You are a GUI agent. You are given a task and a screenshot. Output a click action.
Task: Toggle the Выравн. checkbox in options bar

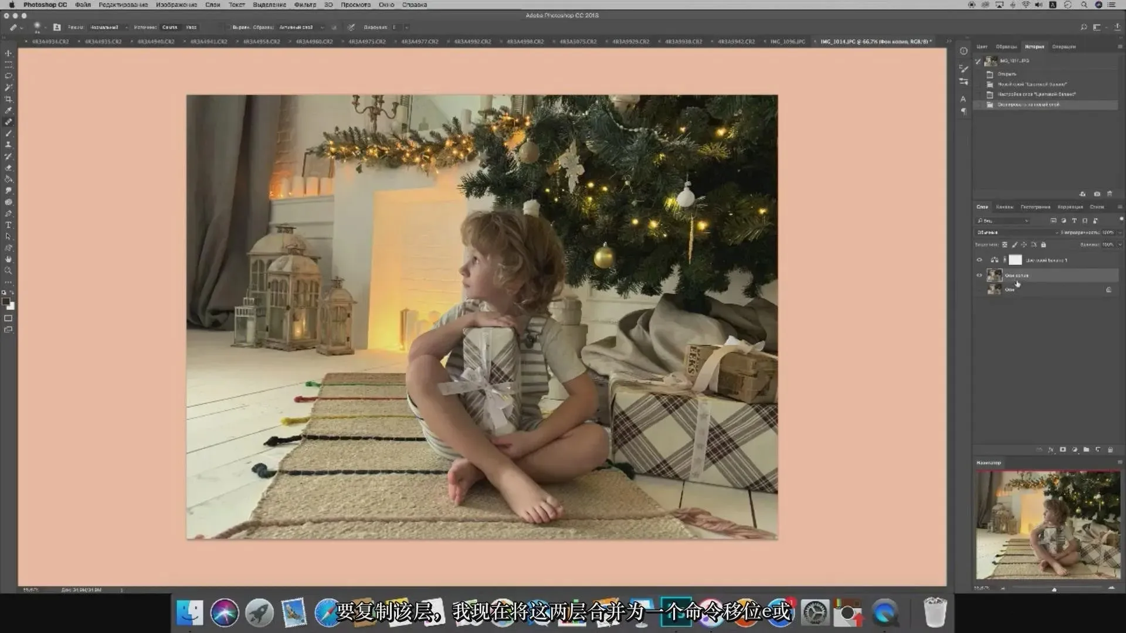(229, 27)
